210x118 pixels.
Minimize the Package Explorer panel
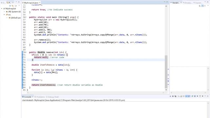[16, 2]
